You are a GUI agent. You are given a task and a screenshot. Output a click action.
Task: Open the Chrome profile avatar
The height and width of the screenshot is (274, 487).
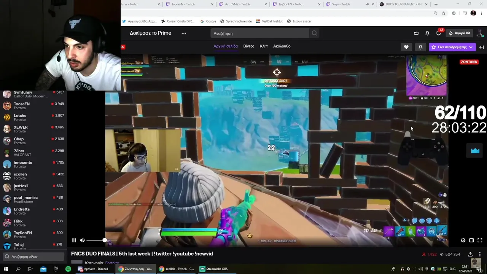[473, 13]
